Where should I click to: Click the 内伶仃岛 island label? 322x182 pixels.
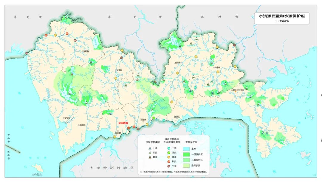(x=37, y=175)
